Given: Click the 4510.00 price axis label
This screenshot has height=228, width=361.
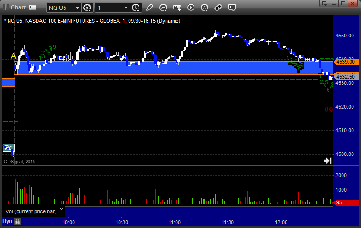Looking at the screenshot, I should click(345, 130).
